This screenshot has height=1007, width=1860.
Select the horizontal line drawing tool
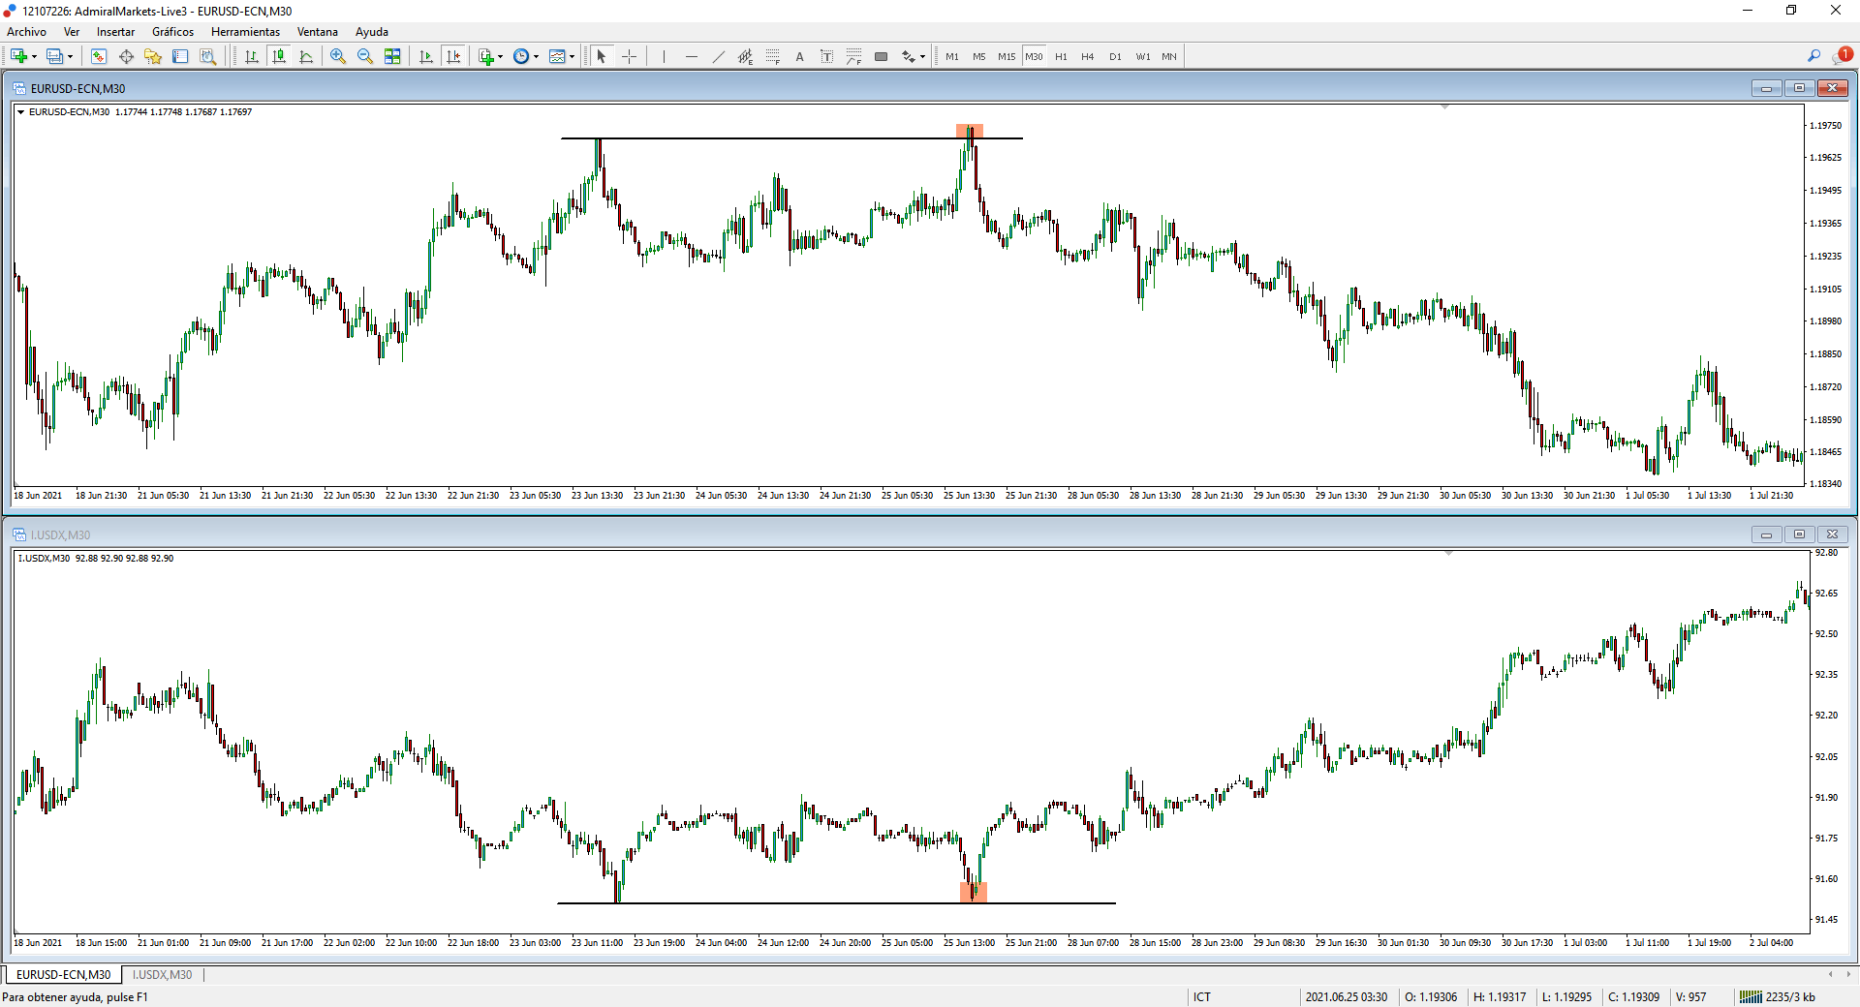tap(690, 56)
